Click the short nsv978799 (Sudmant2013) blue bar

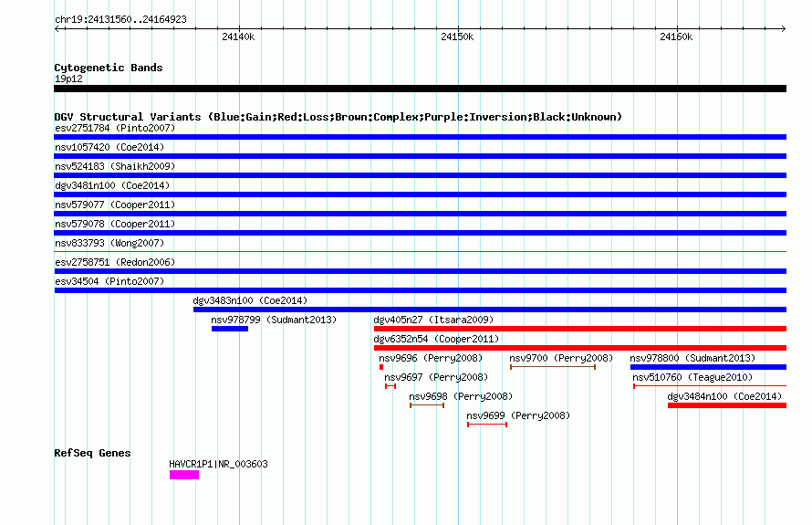tap(229, 329)
